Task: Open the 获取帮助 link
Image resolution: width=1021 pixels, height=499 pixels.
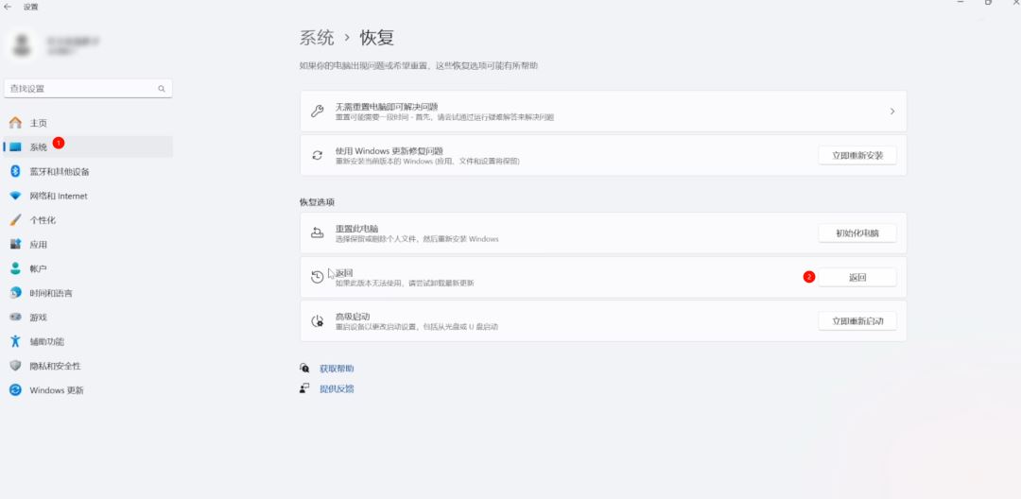Action: pos(337,369)
